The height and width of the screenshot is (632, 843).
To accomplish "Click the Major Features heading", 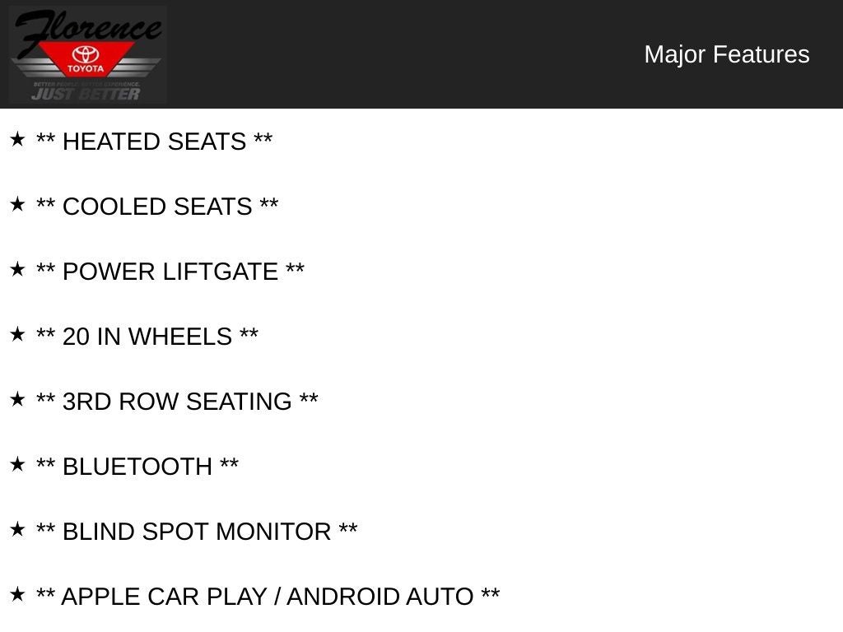I will point(726,54).
